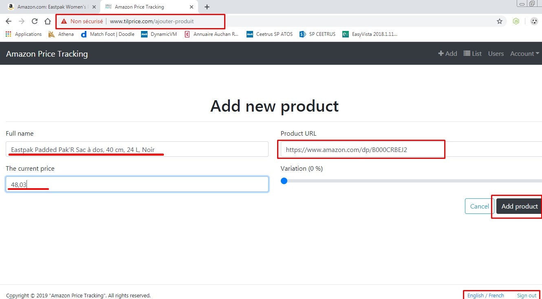Click the Variation slider handle
Screen dimensions: 542x299
point(284,181)
